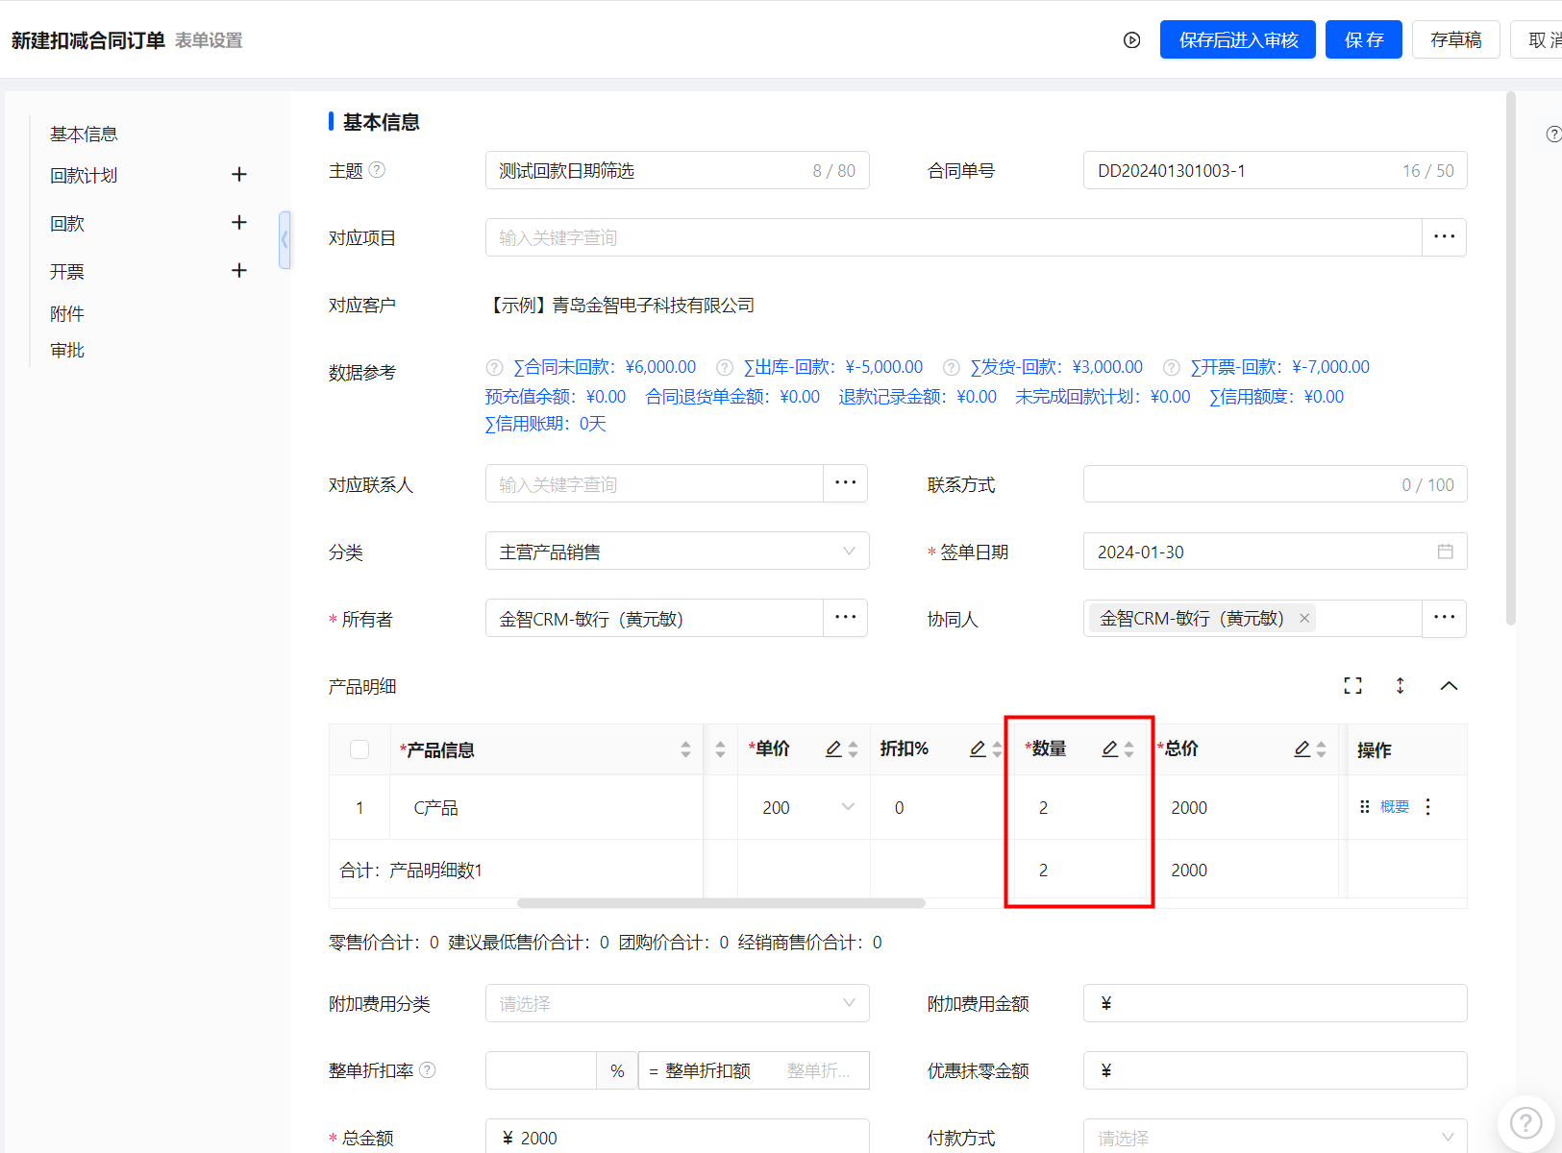Add a new 开票 with plus icon

239,270
